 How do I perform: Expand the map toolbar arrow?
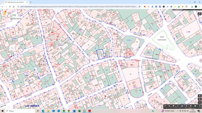[x=165, y=106]
